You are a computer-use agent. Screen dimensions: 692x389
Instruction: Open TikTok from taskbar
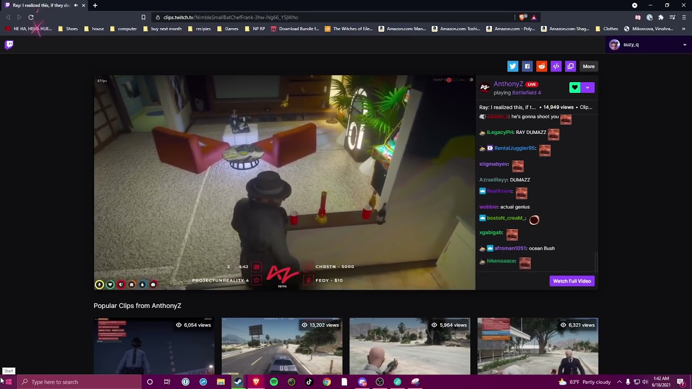pos(309,382)
